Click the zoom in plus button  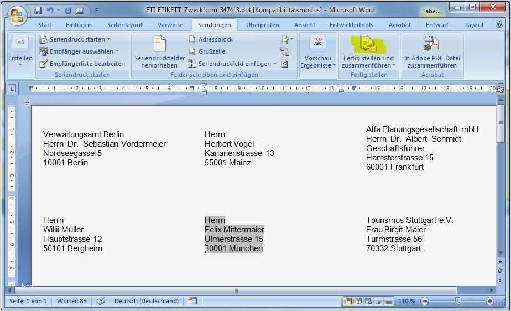point(489,301)
